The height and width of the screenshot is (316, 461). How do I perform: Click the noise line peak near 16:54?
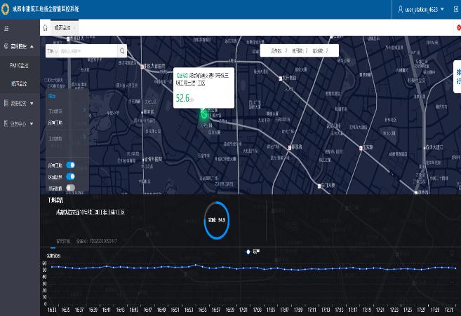coord(196,265)
